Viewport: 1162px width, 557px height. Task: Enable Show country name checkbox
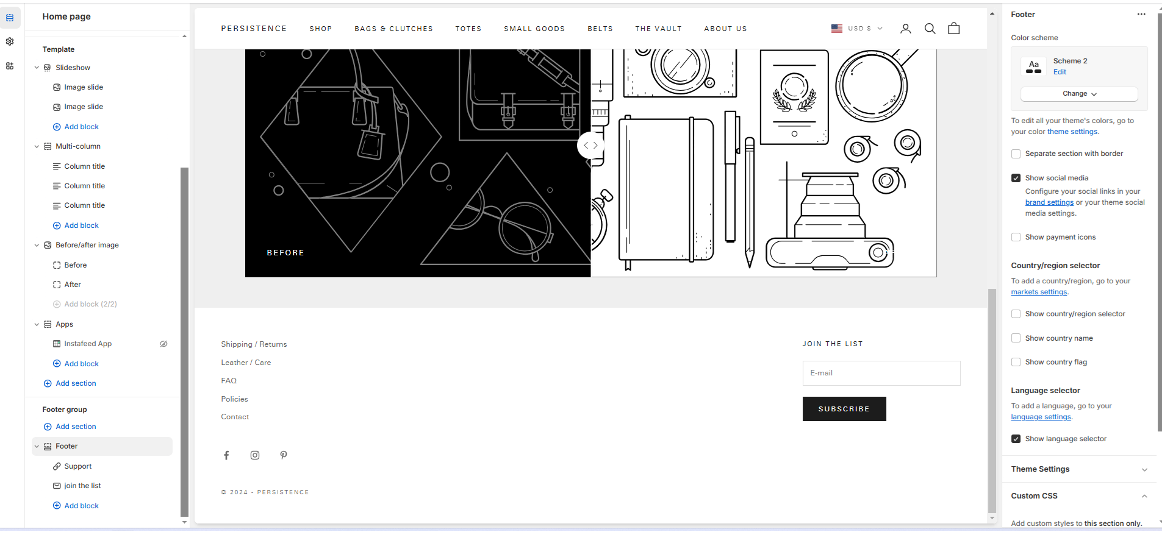(x=1016, y=338)
